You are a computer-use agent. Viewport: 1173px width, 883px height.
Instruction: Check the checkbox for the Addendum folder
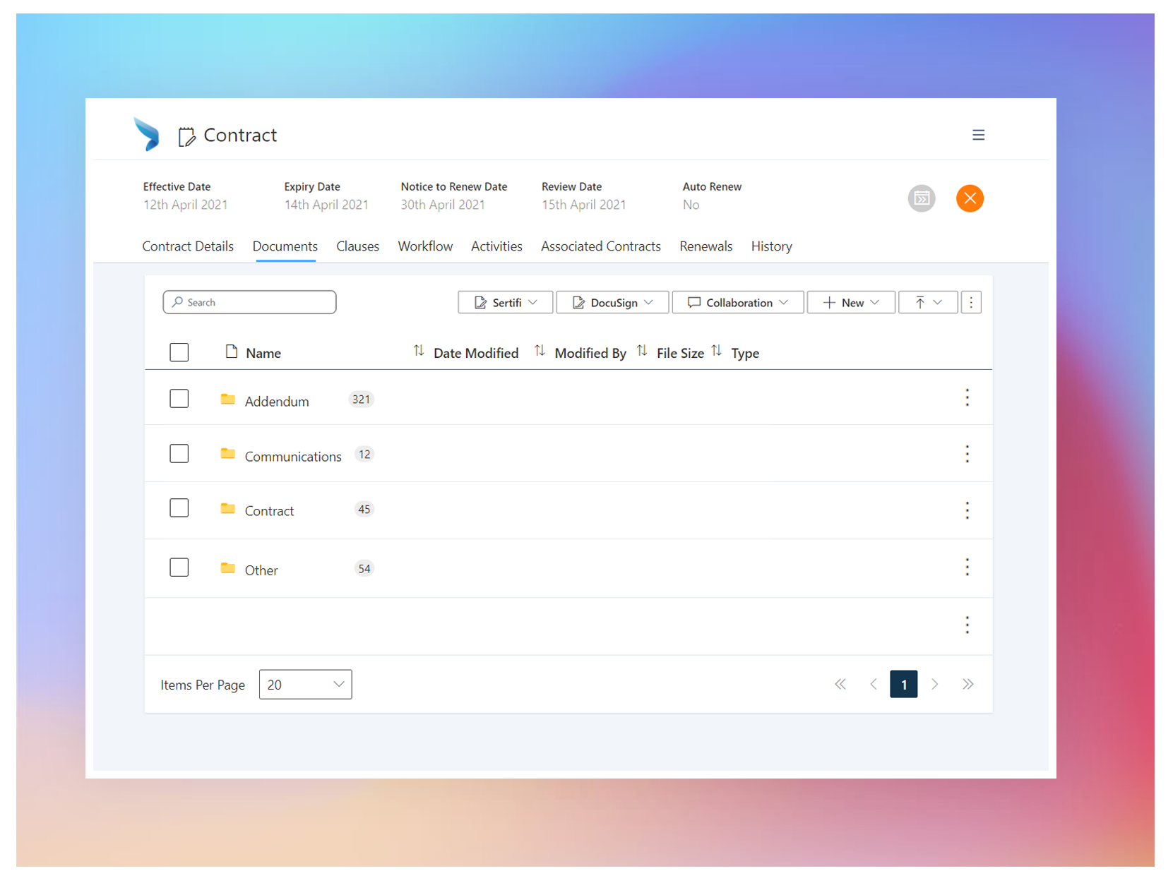click(x=179, y=398)
